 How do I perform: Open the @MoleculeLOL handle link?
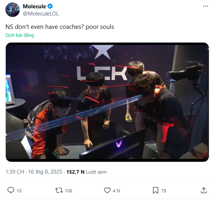coord(41,14)
